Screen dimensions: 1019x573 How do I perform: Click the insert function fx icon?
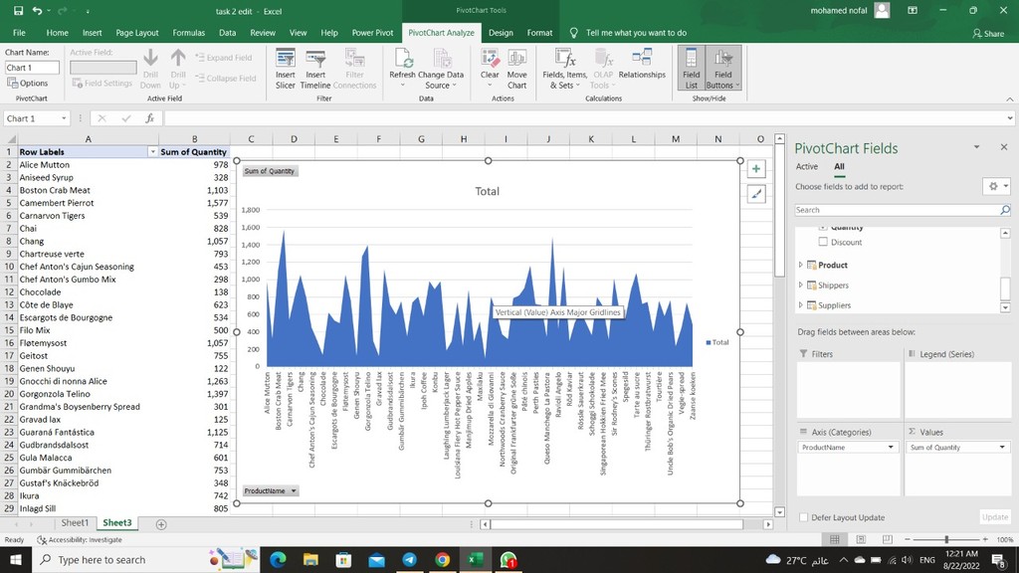click(149, 118)
